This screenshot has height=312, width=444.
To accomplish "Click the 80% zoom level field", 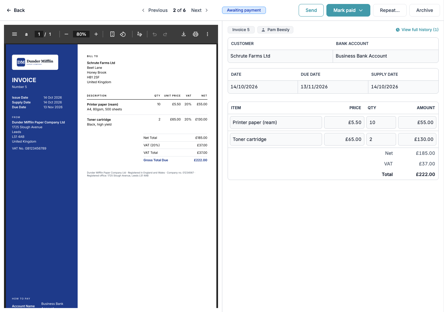I will pos(81,34).
